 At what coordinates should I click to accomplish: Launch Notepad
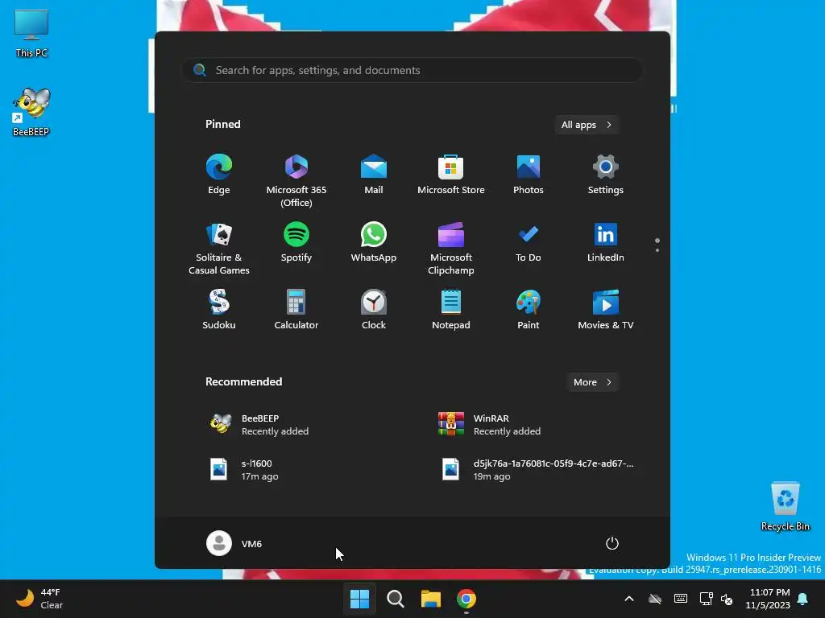451,310
